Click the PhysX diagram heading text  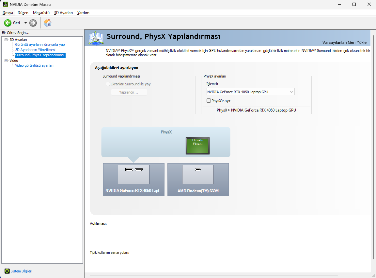pos(166,132)
